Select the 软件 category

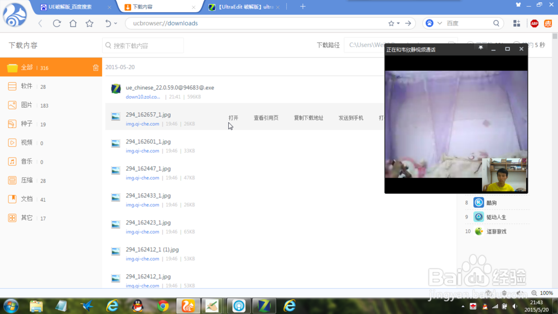[x=51, y=86]
